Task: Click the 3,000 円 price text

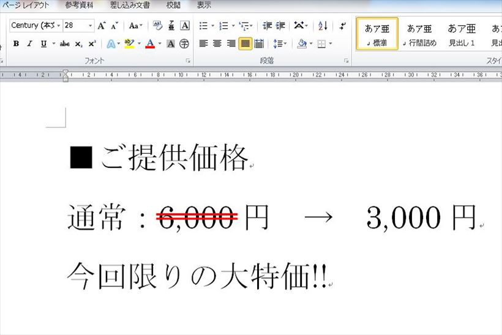Action: pyautogui.click(x=421, y=217)
